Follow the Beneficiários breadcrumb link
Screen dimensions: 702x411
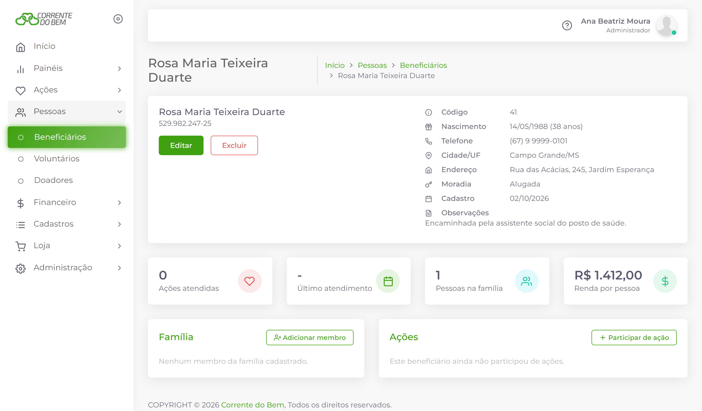(x=423, y=65)
